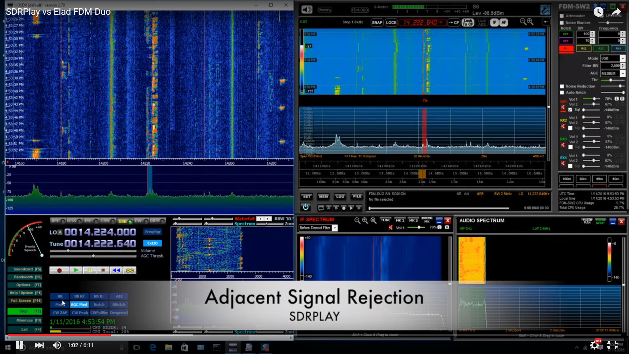This screenshot has height=354, width=629.
Task: Unmute RX4 speaker icon
Action: click(x=563, y=163)
